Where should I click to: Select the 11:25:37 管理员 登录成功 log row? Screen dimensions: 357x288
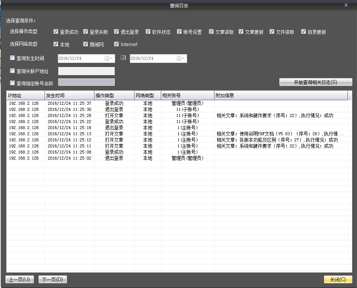click(x=114, y=103)
